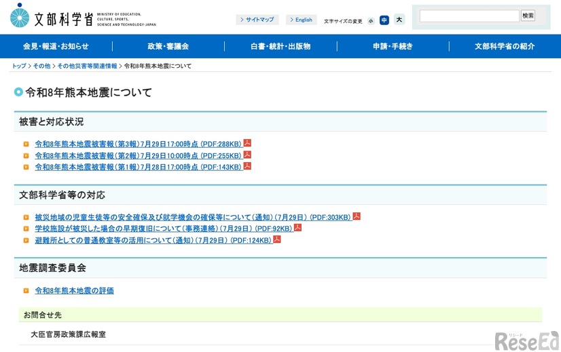The width and height of the screenshot is (561, 352).
Task: Click orange bullet beside 地震の評価
Action: point(26,290)
